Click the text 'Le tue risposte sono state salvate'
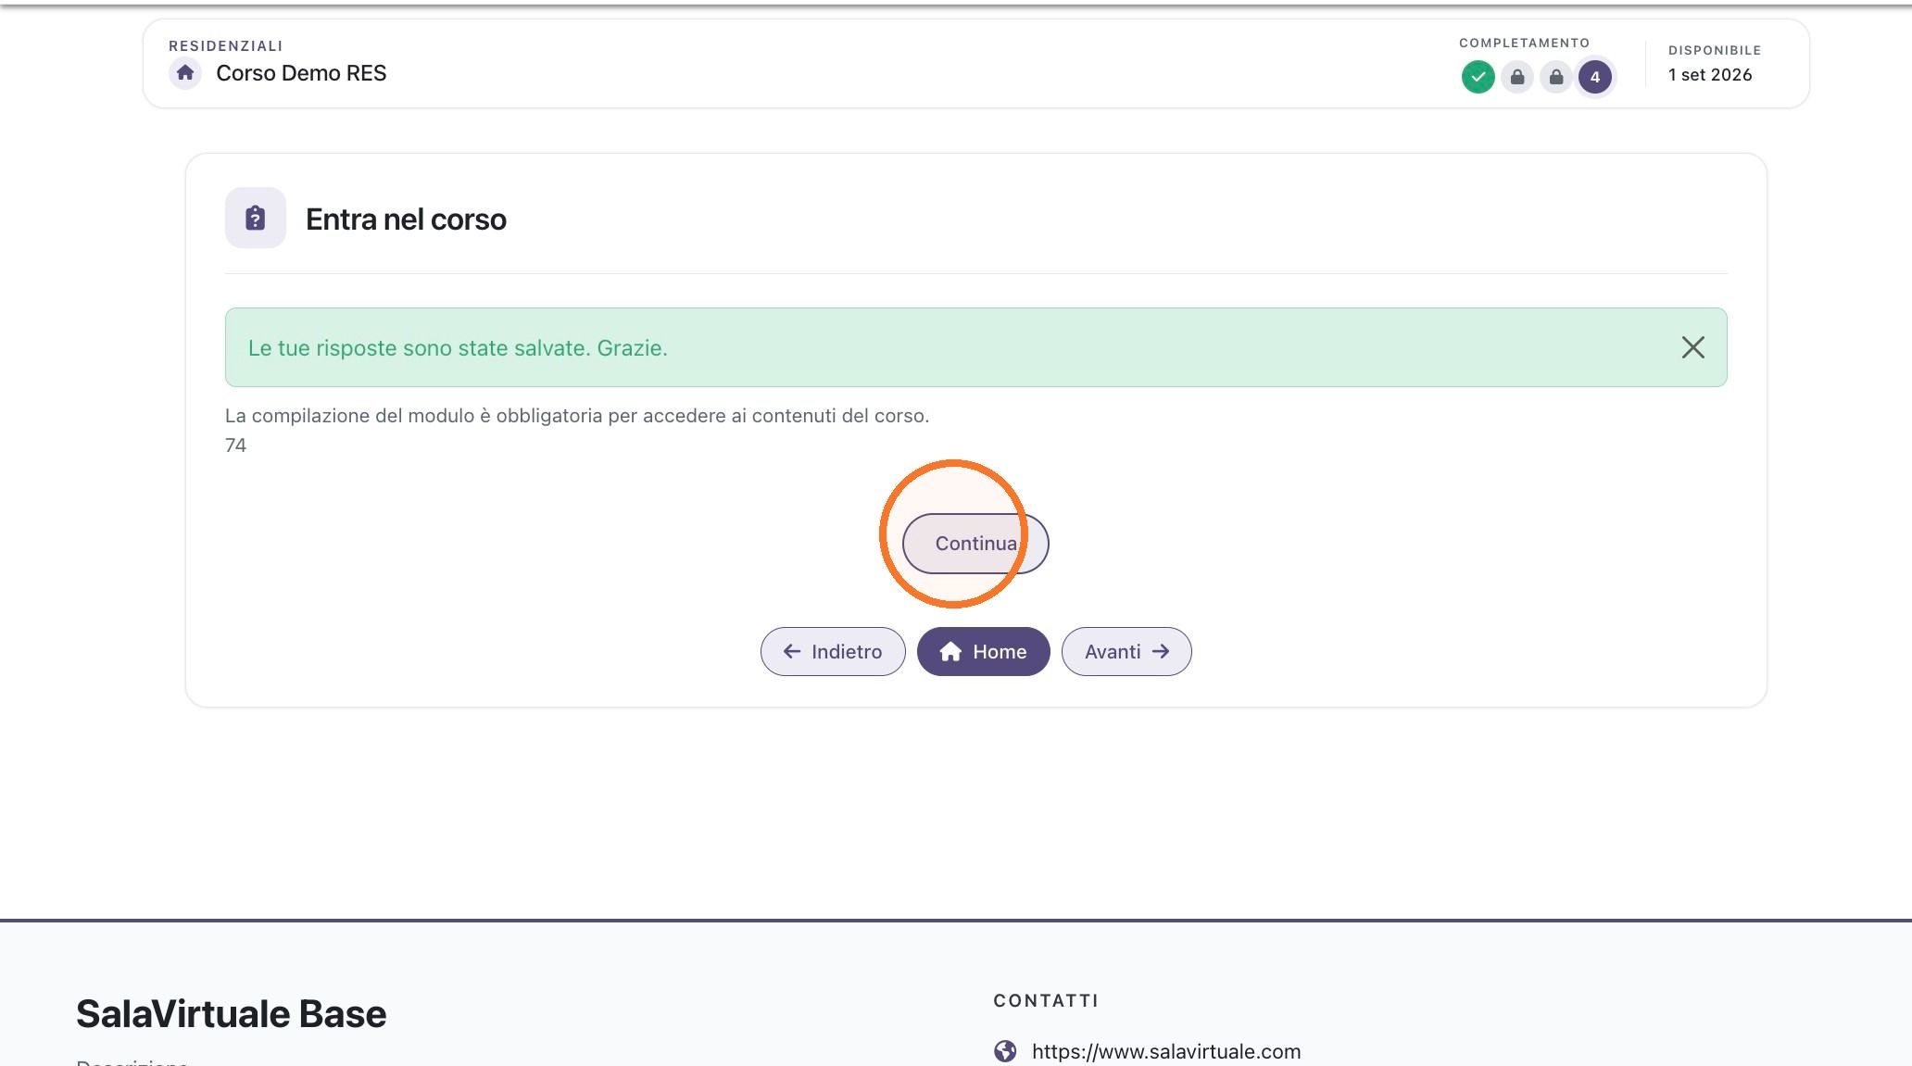This screenshot has width=1912, height=1066. [419, 348]
